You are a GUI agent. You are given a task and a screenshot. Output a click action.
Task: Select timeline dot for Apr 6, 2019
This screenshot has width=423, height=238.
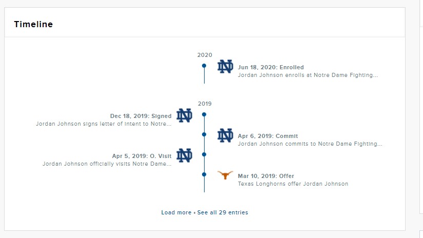pyautogui.click(x=204, y=134)
